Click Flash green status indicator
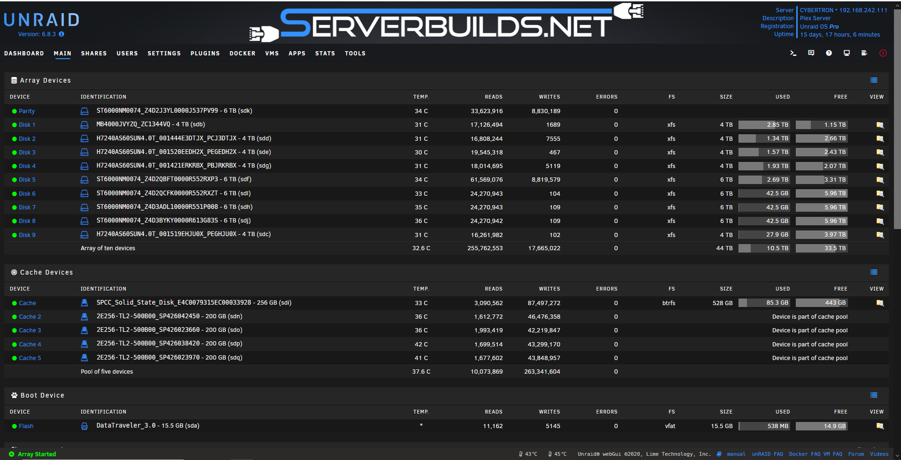The width and height of the screenshot is (901, 460). point(14,426)
